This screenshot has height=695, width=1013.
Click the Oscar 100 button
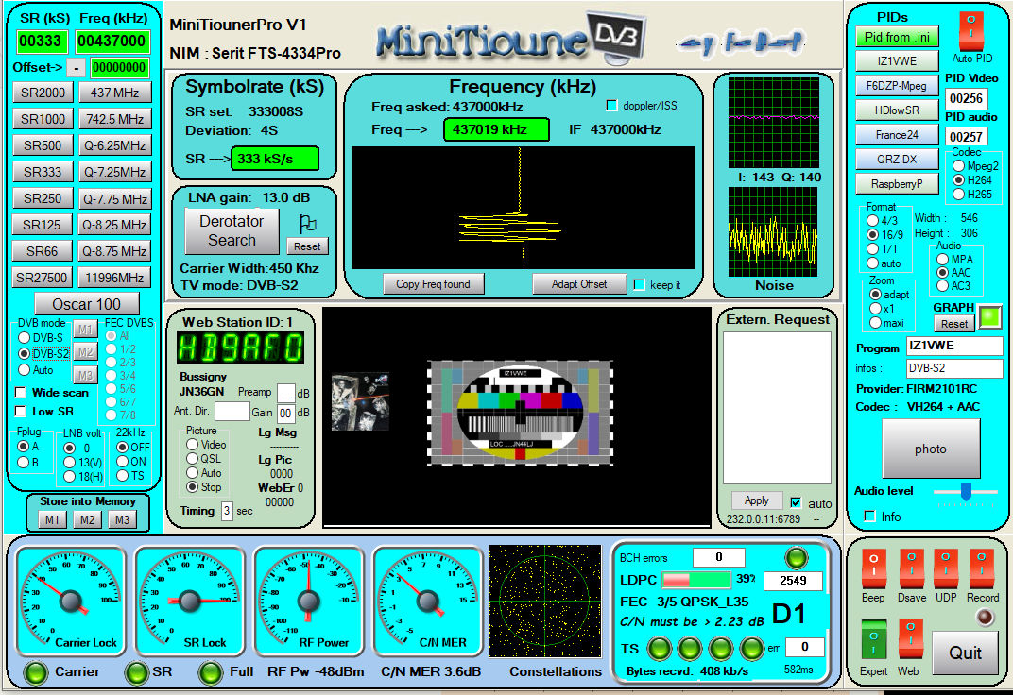[x=87, y=304]
